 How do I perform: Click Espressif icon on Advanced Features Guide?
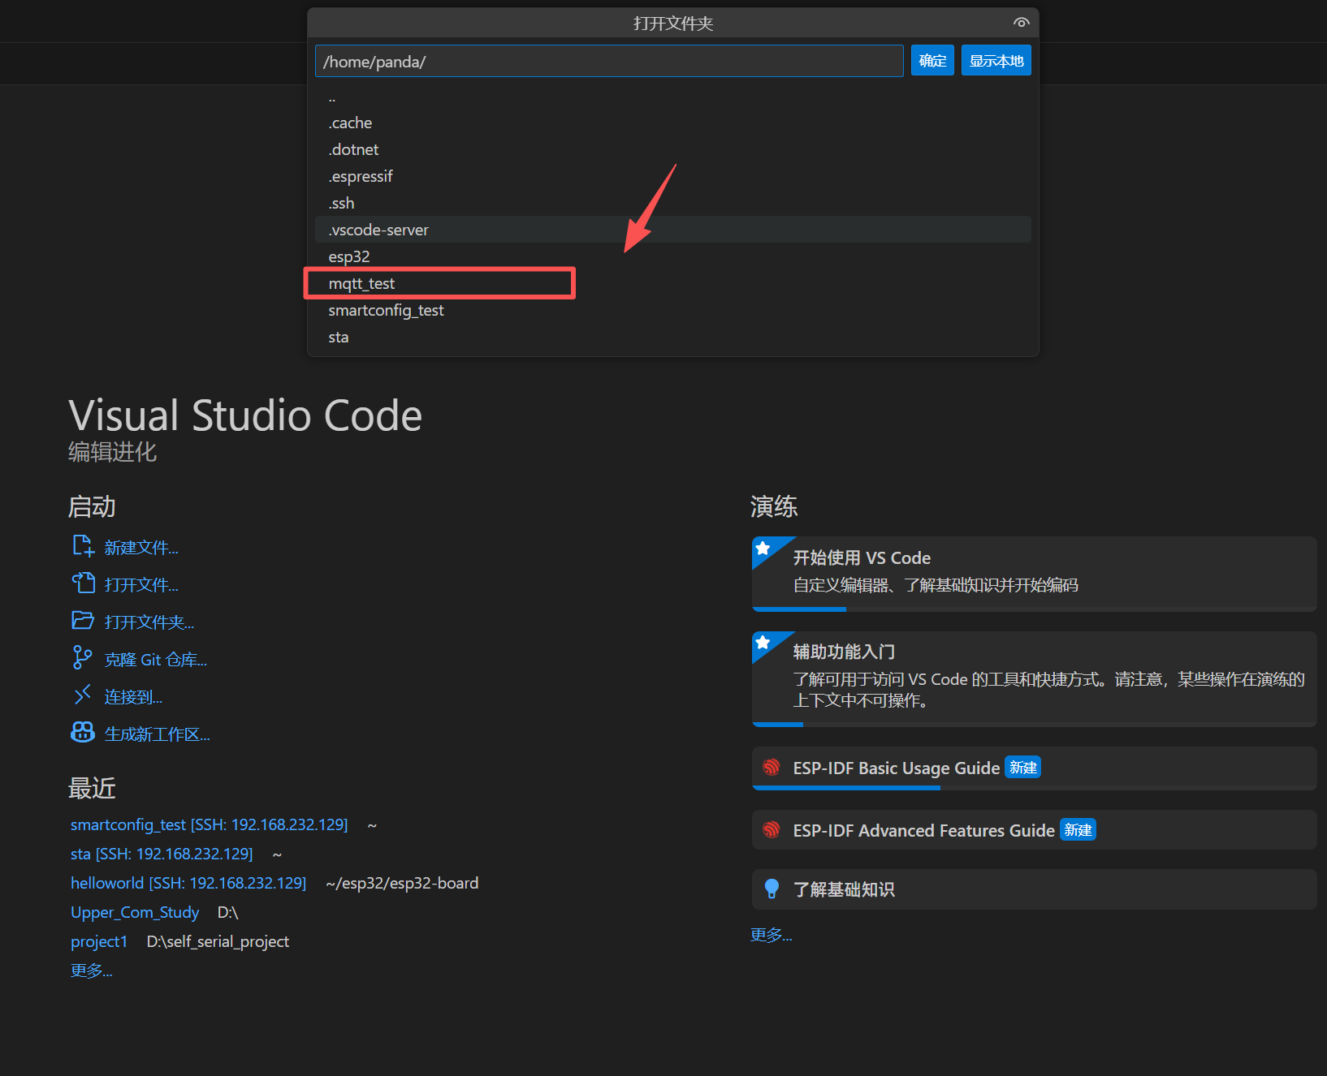[772, 830]
